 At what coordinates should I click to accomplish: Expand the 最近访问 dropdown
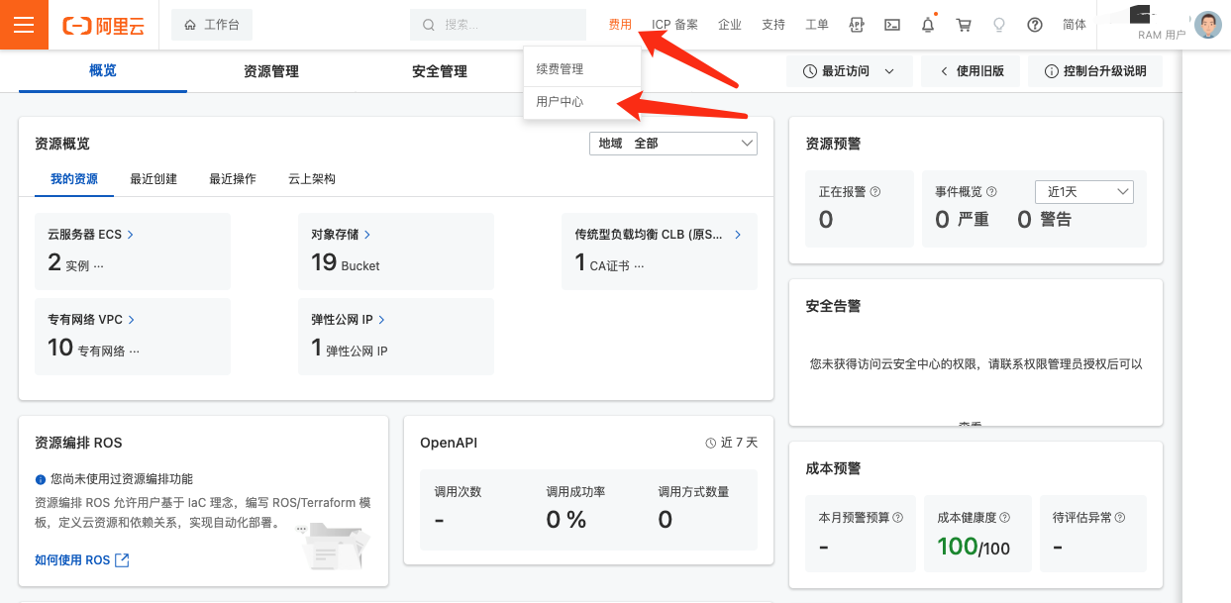point(849,71)
